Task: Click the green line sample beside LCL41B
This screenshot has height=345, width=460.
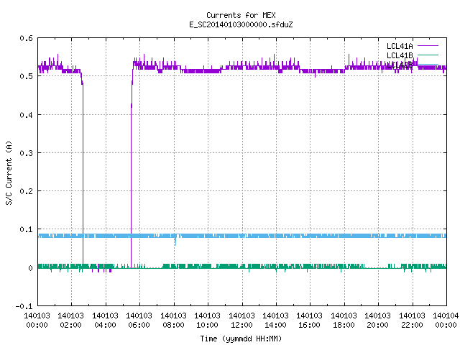Action: (x=428, y=55)
